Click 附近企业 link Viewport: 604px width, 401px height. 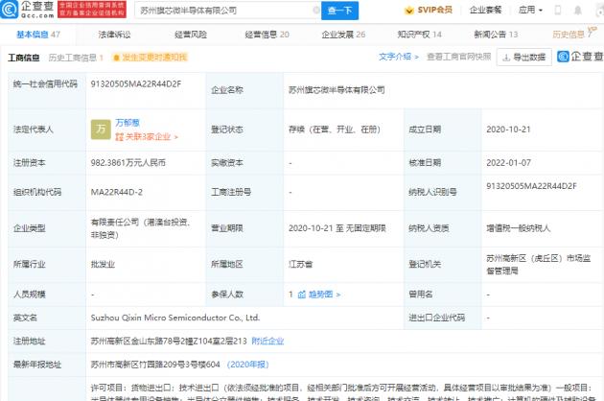[267, 341]
